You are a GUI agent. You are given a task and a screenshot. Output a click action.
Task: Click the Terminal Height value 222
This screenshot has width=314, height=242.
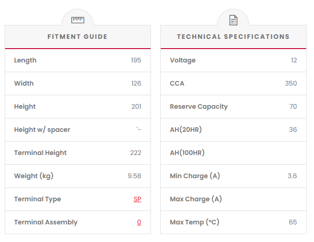(135, 153)
